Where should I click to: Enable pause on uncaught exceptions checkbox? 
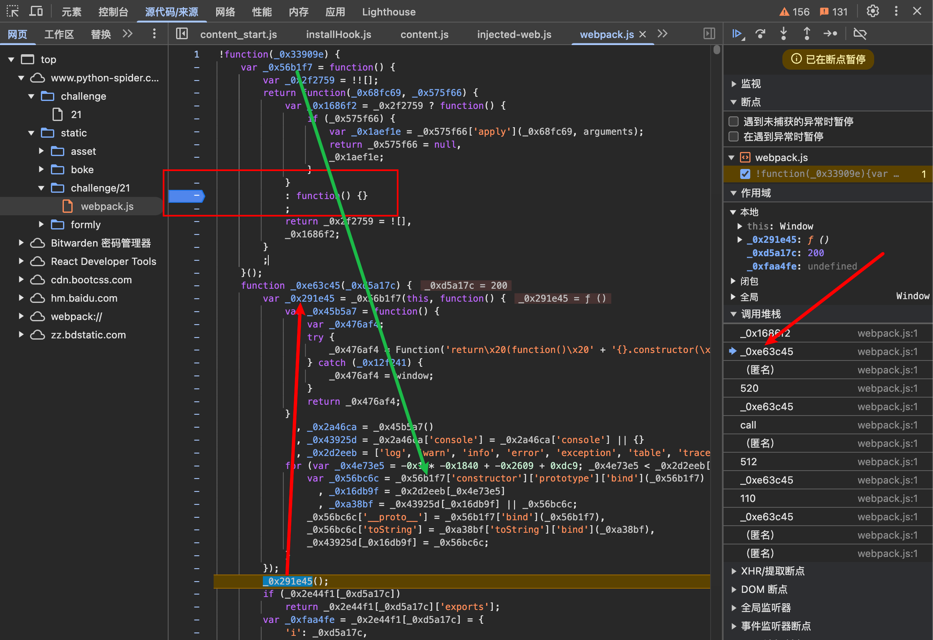click(734, 121)
